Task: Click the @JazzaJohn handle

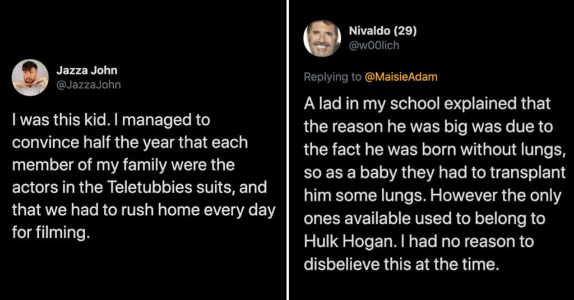Action: [89, 85]
